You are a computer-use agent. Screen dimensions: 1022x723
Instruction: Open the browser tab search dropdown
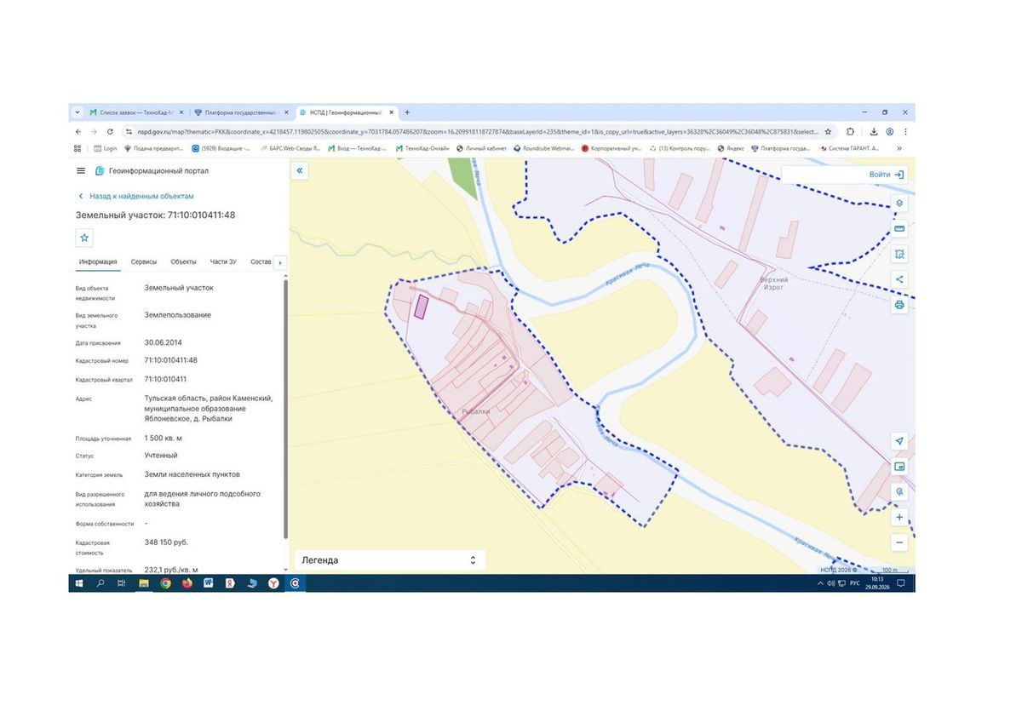78,112
